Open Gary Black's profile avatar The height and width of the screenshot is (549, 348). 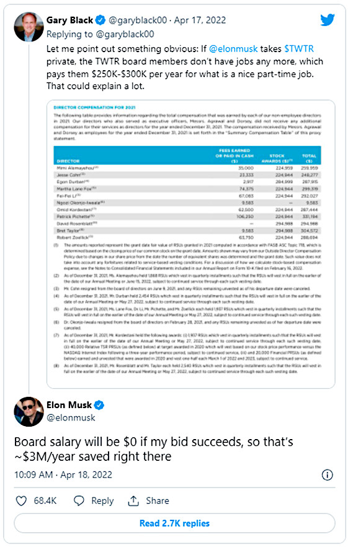point(29,27)
